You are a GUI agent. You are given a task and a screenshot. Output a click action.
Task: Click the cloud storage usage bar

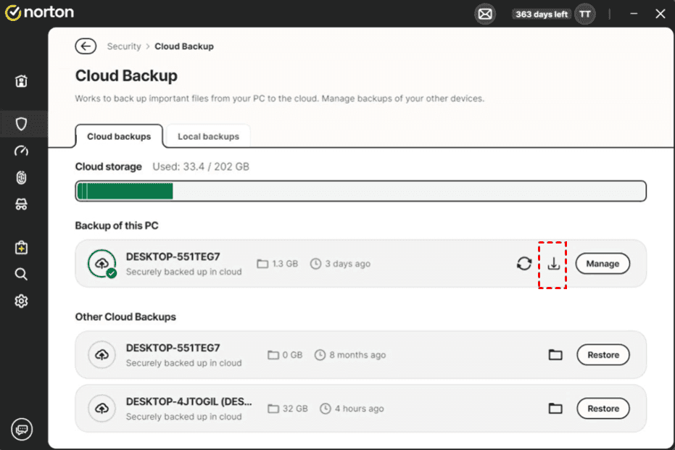pyautogui.click(x=360, y=191)
